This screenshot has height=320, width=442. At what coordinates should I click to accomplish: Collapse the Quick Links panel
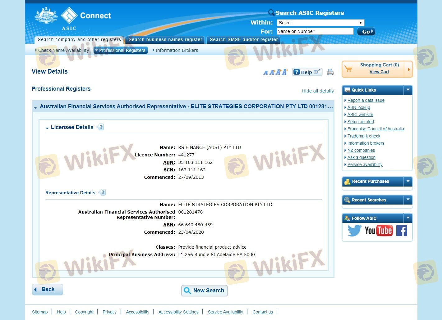point(408,90)
